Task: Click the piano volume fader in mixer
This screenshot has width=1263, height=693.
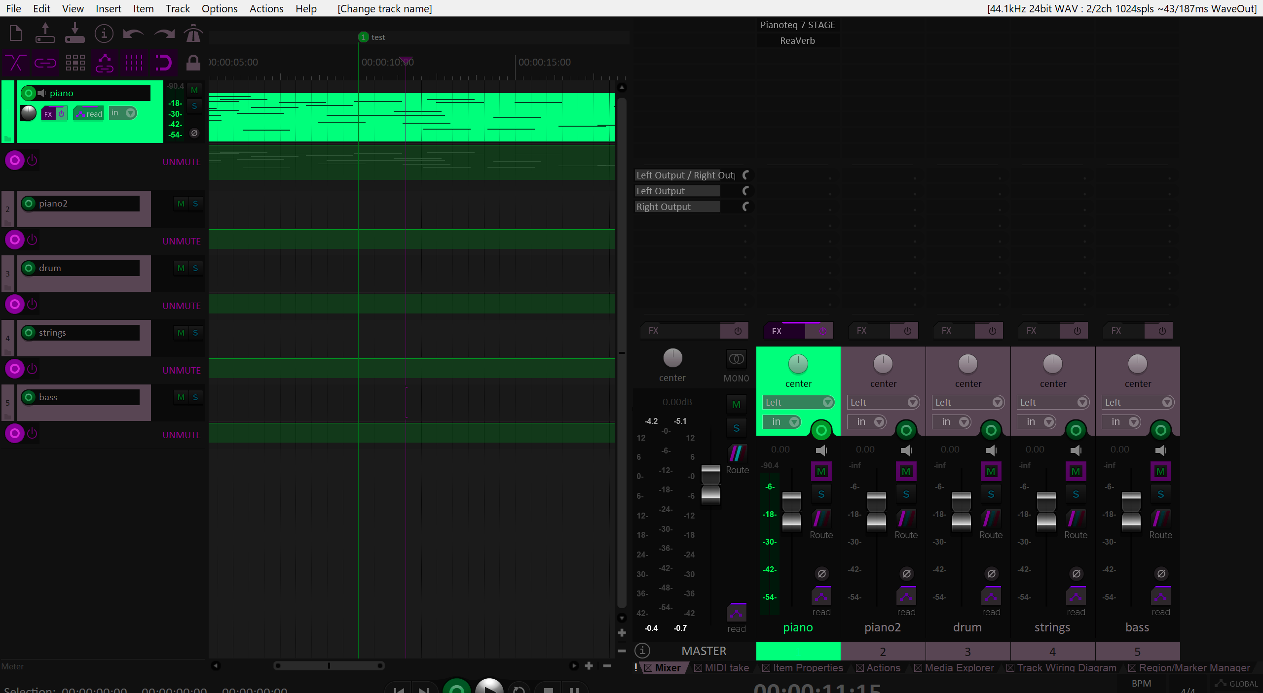Action: pos(791,512)
